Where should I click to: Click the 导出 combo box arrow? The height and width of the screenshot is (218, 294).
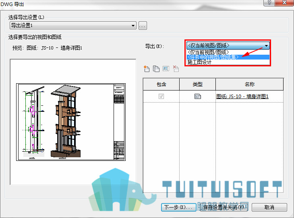[266, 46]
